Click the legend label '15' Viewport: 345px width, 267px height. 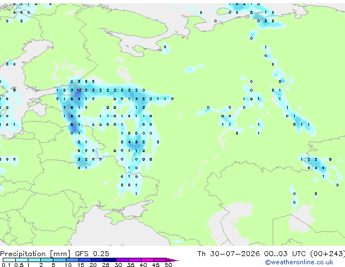[81, 265]
